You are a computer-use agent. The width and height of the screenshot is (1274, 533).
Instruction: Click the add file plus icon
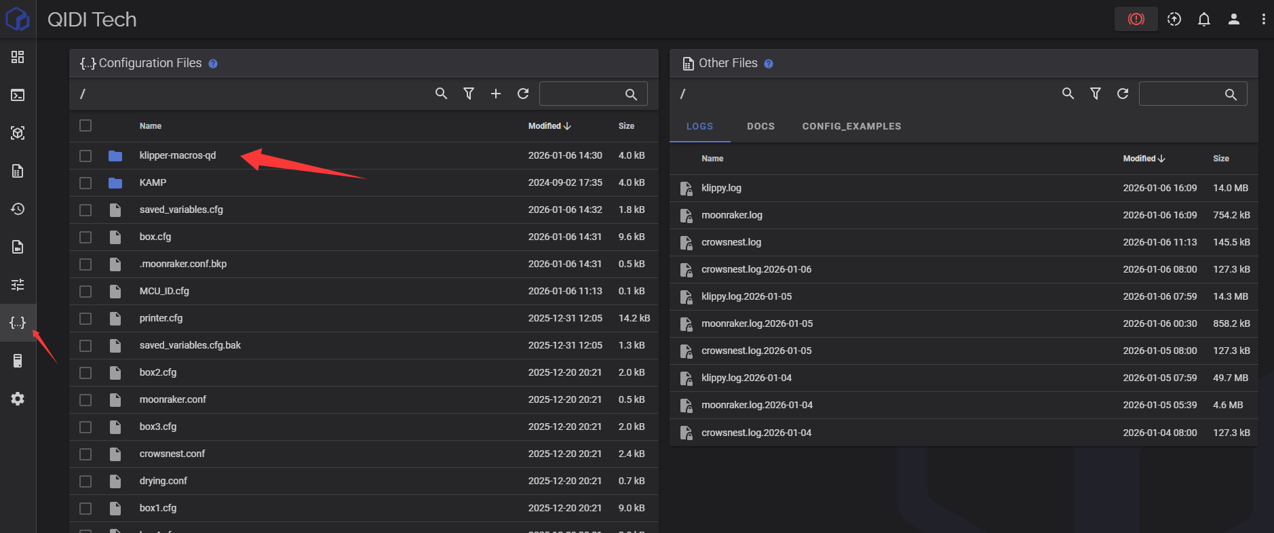click(496, 94)
